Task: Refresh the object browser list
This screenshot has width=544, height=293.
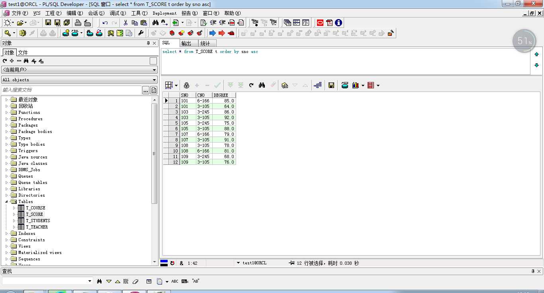Action: [5, 61]
